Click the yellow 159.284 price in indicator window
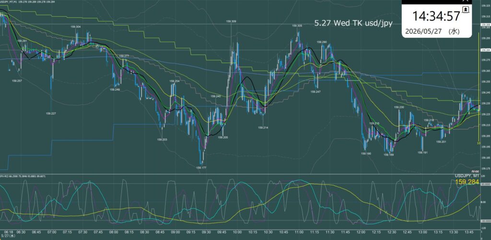 (467, 182)
